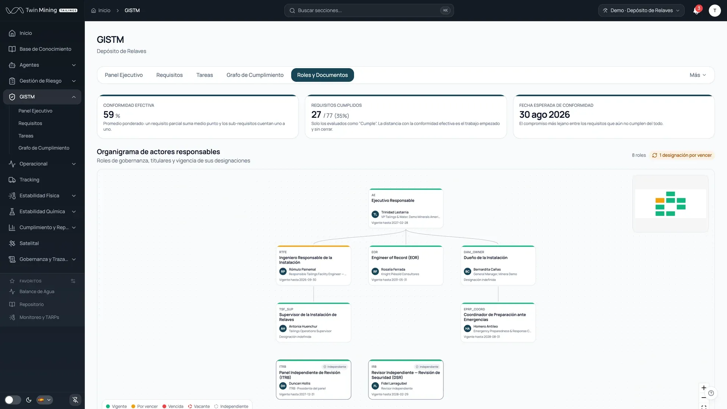
Task: Click the Conformidad Efectiva 59% card
Action: pyautogui.click(x=198, y=117)
